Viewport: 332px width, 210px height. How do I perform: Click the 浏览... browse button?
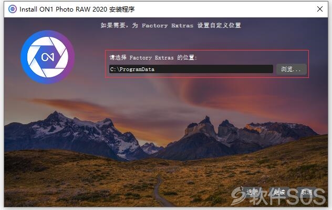(x=292, y=69)
